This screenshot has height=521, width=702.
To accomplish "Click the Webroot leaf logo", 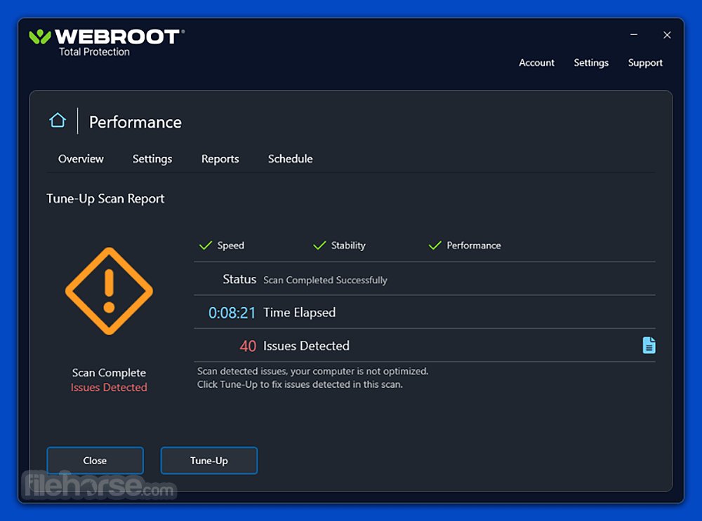I will pyautogui.click(x=40, y=36).
